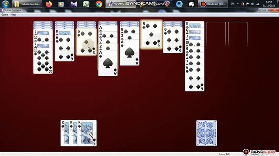Click the Score: 748 status text
The height and width of the screenshot is (156, 279).
pos(224,154)
